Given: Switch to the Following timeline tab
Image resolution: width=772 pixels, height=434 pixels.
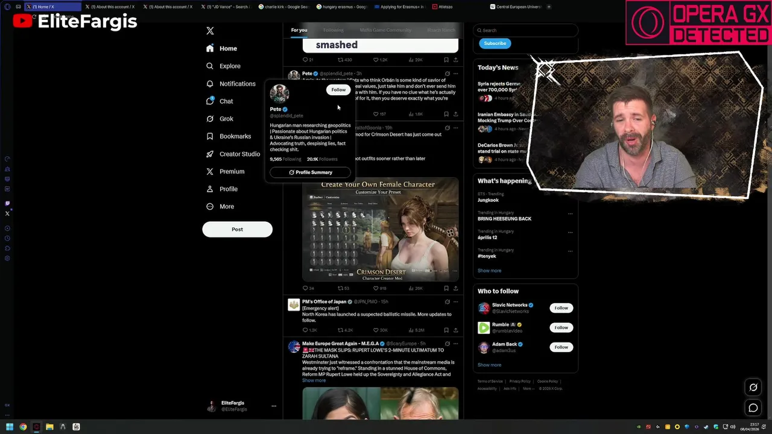Looking at the screenshot, I should [333, 30].
